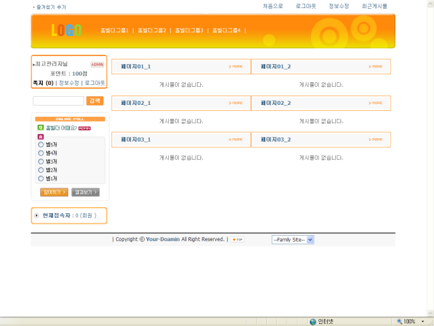
Task: Go to 홈빌더그룹3 menu item
Action: click(189, 30)
